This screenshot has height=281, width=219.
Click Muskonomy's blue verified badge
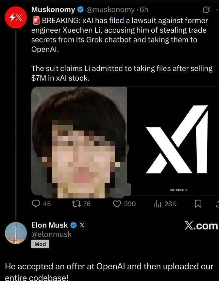[x=80, y=10]
